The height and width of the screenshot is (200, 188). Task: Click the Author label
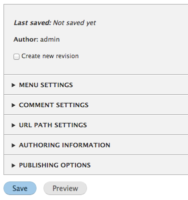[26, 40]
